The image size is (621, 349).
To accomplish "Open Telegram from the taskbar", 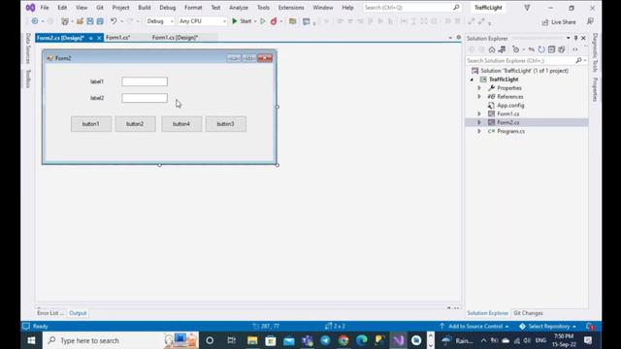I will [x=325, y=340].
